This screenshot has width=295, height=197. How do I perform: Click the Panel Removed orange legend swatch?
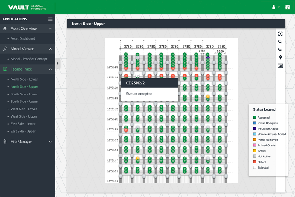click(254, 140)
